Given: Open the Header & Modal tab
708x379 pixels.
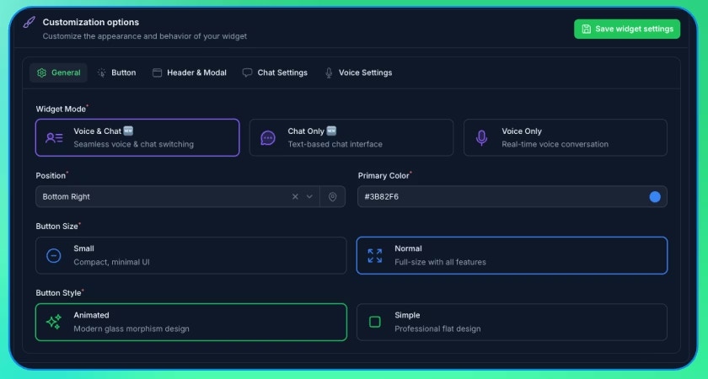Looking at the screenshot, I should click(x=189, y=72).
